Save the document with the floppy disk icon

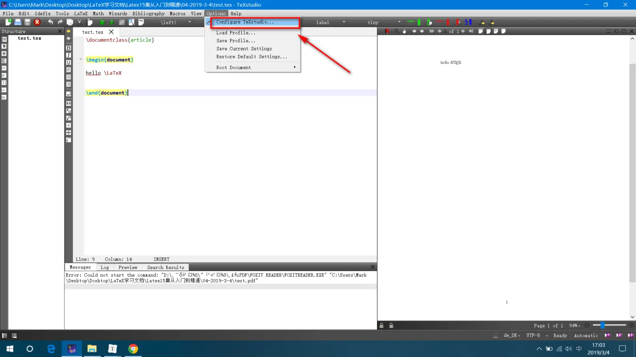pos(28,22)
